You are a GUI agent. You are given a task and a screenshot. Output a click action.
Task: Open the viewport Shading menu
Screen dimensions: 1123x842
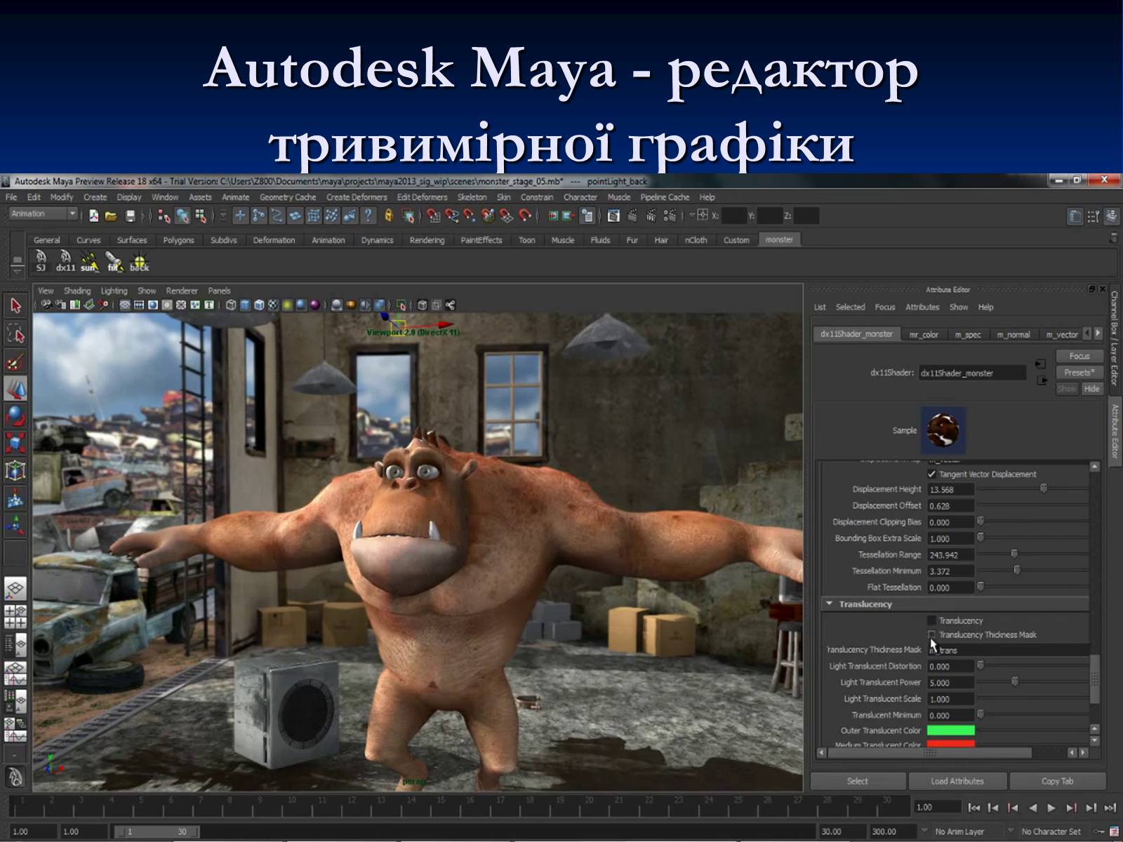click(x=77, y=290)
